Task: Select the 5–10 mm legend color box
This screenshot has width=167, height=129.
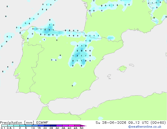Action: coord(29,126)
